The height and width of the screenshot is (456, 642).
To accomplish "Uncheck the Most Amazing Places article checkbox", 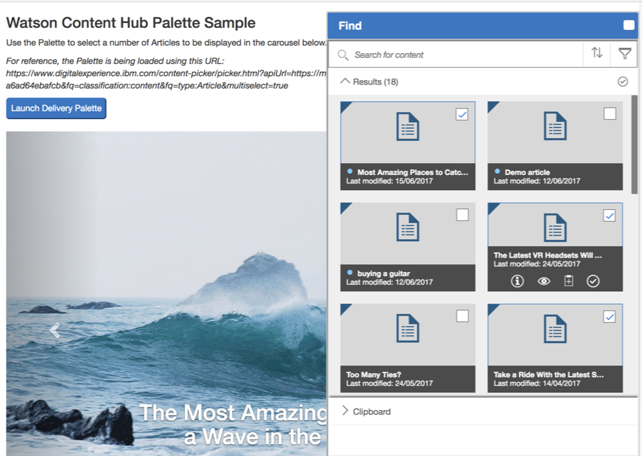I will (462, 114).
